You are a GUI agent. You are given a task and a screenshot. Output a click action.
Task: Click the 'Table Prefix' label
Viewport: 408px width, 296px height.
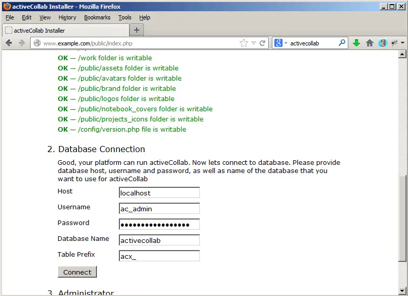tap(76, 254)
